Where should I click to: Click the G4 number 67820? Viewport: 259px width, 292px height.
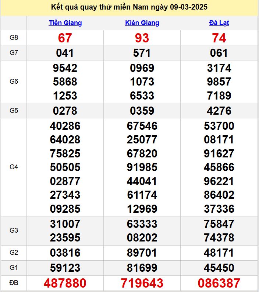142,154
